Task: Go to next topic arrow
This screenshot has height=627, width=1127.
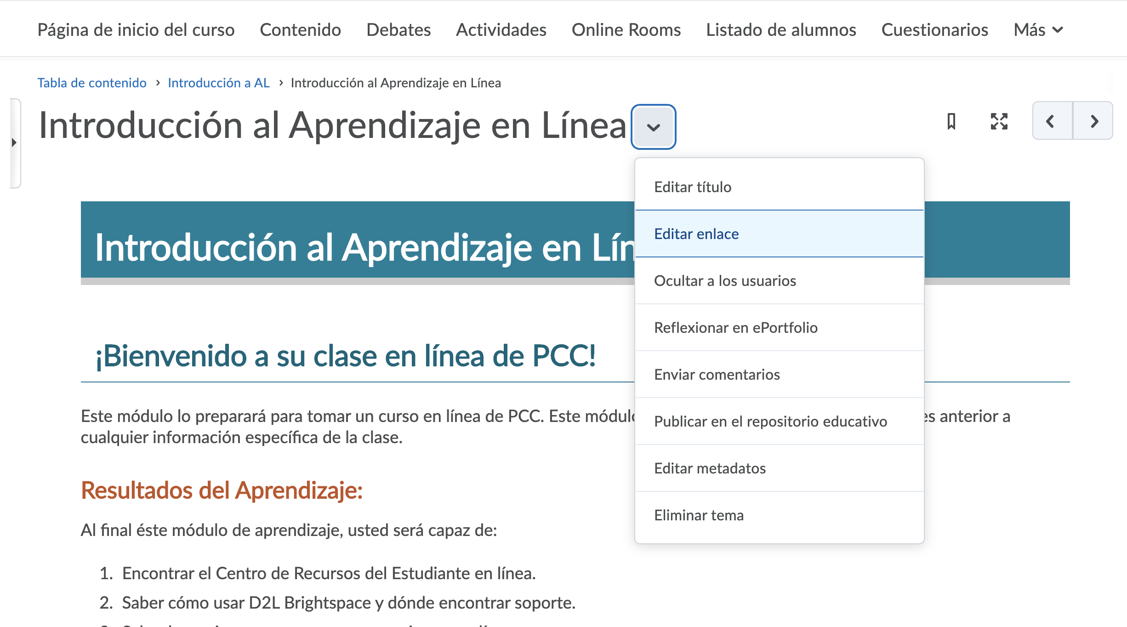Action: coord(1094,121)
